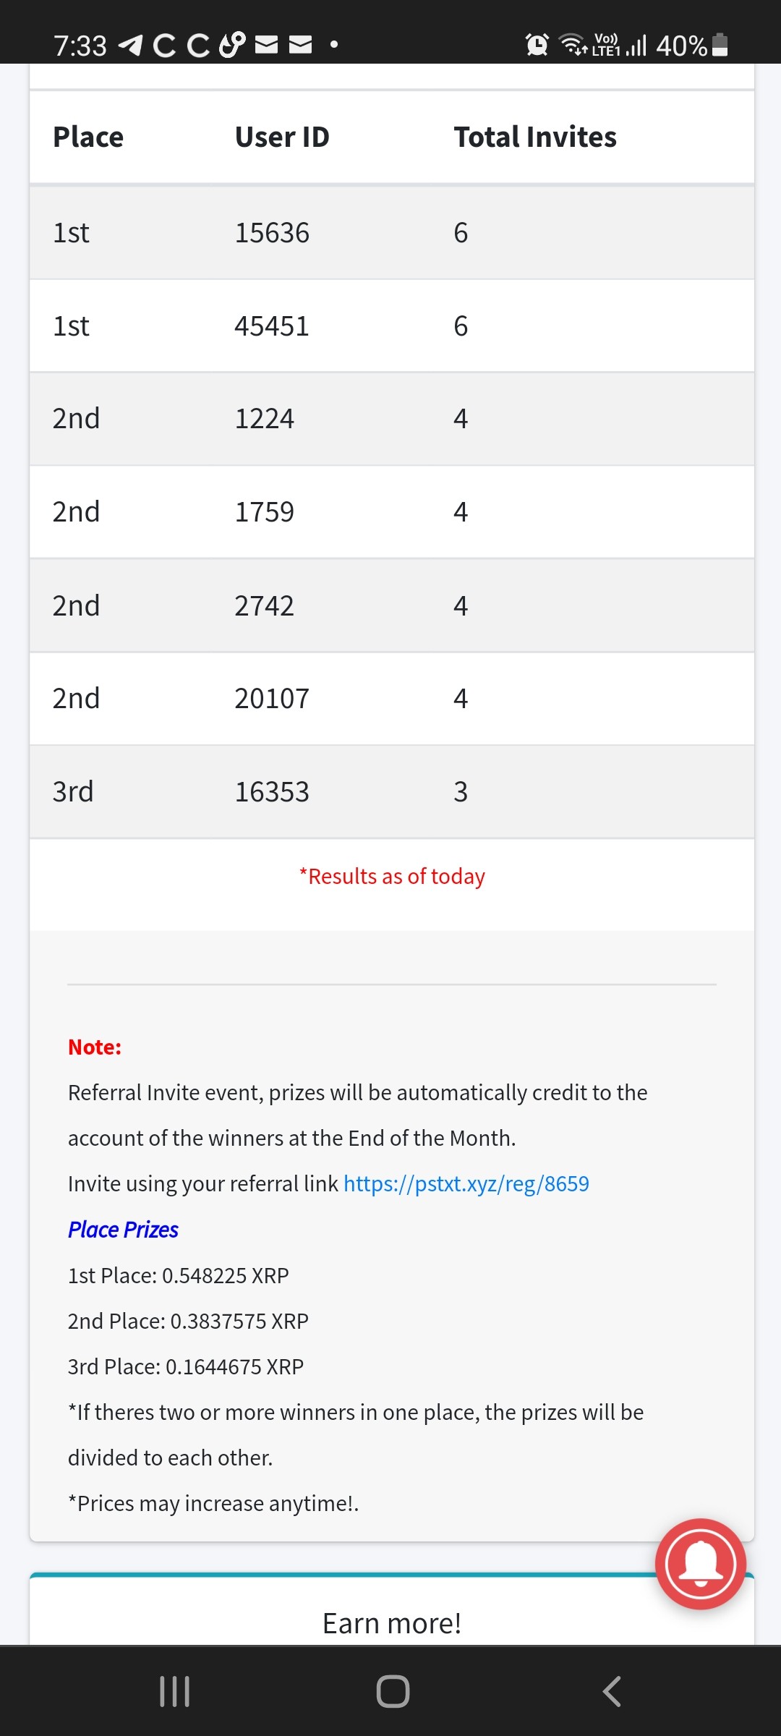Screen dimensions: 781x1736
Task: Tap the Earn more! heading
Action: (x=391, y=1623)
